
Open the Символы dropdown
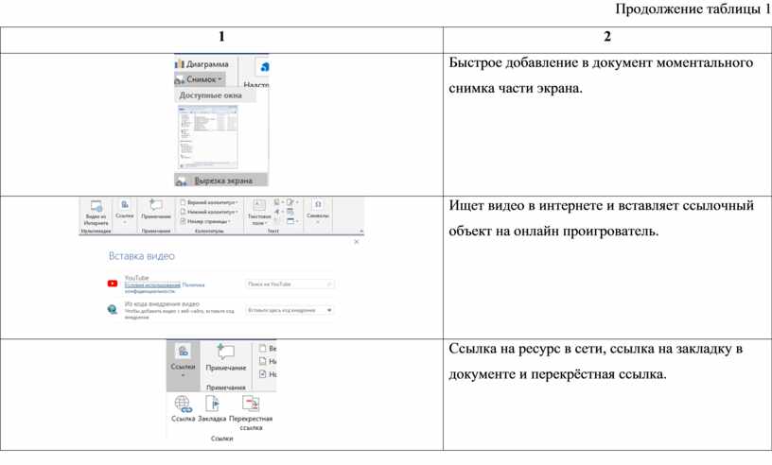click(318, 212)
